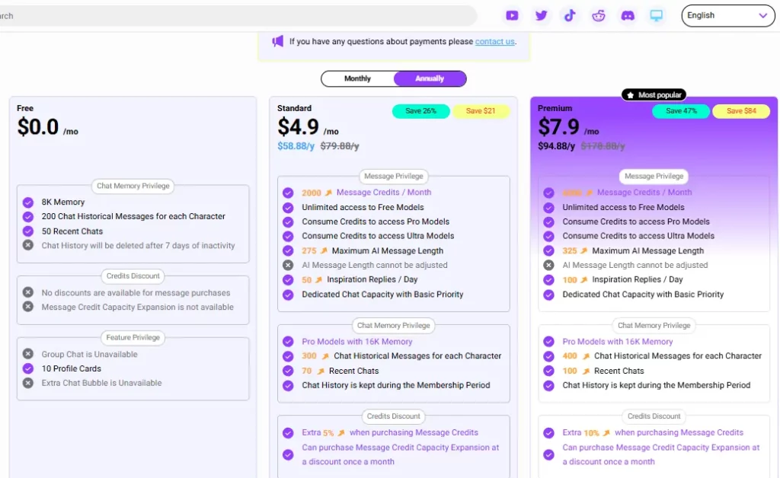Toggle the Chat Memory Privilege header in Free plan
The image size is (780, 478).
tap(133, 186)
